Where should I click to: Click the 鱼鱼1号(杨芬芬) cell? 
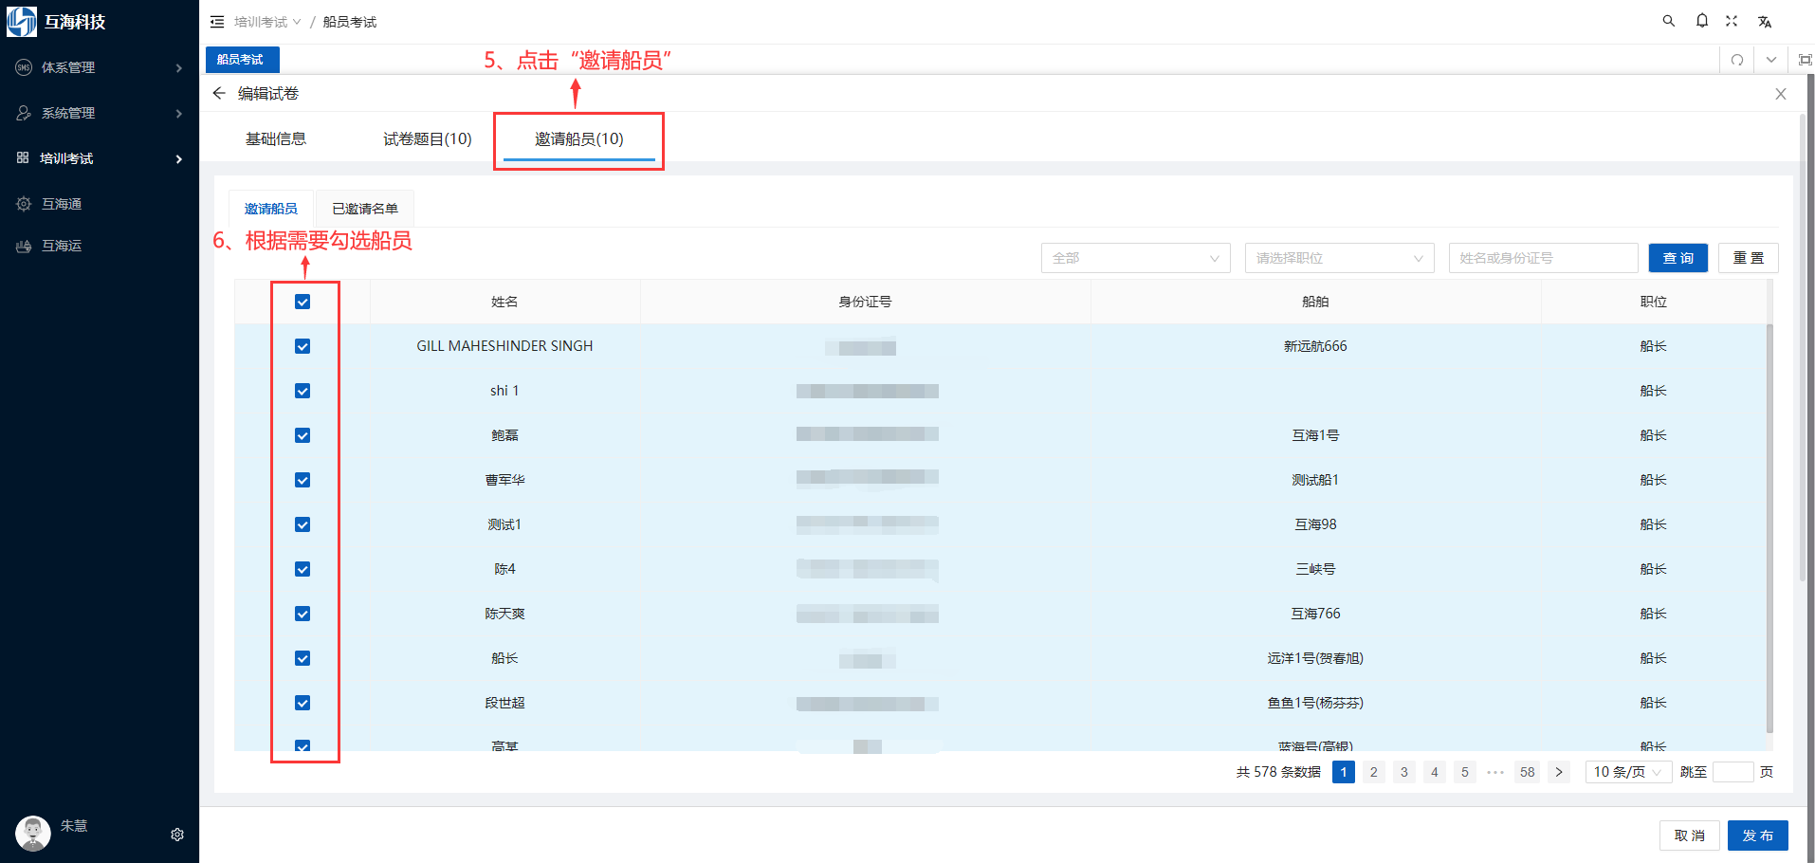point(1315,703)
